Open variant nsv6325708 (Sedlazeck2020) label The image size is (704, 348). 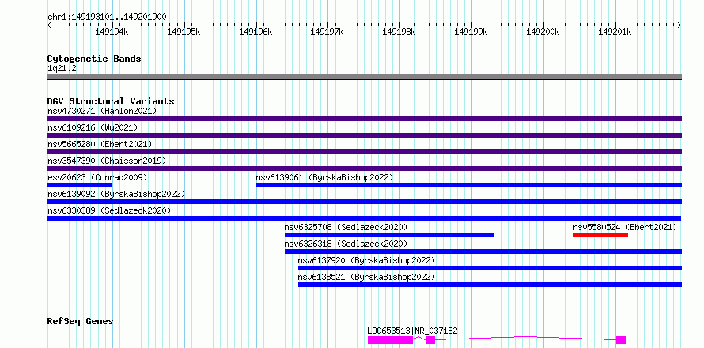(x=346, y=227)
